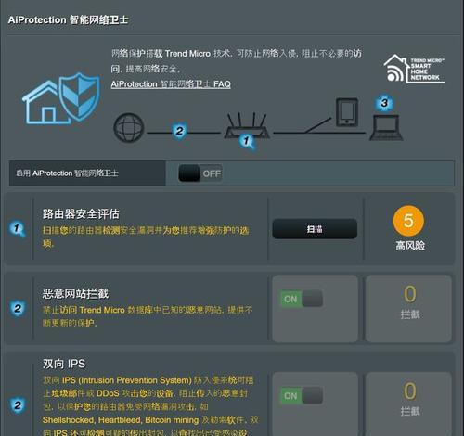The height and width of the screenshot is (436, 464).
Task: Click the 恶意网站拦截 0 拦截 counter
Action: 409,308
